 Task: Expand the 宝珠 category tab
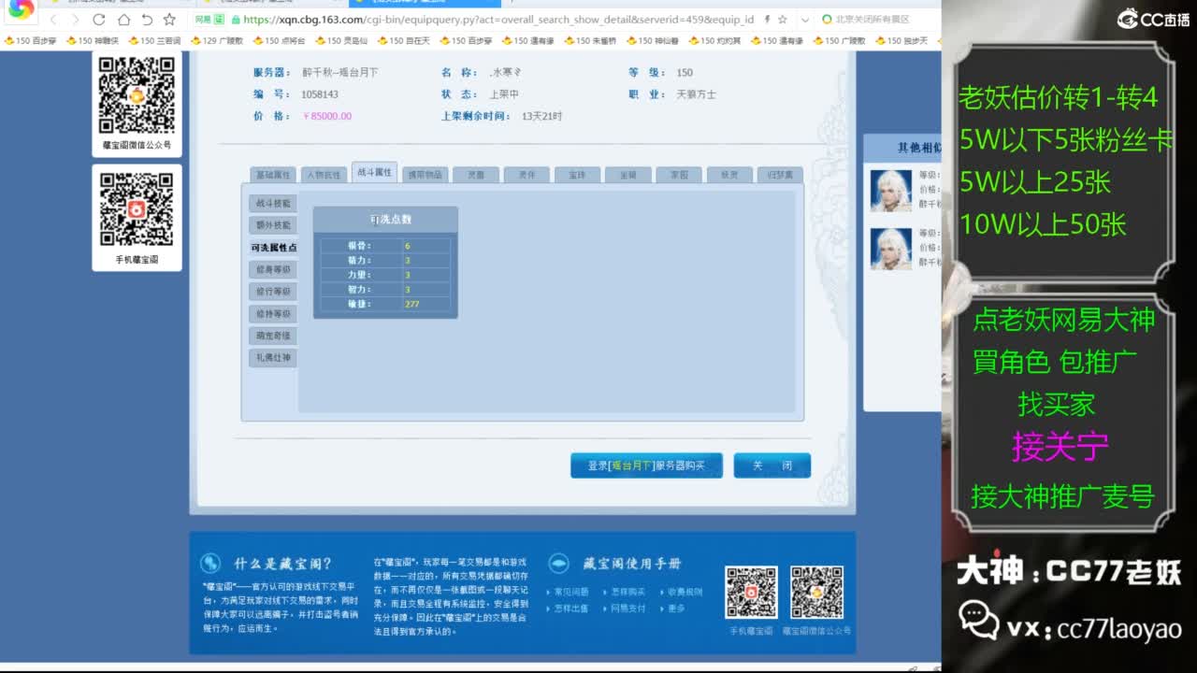[576, 172]
